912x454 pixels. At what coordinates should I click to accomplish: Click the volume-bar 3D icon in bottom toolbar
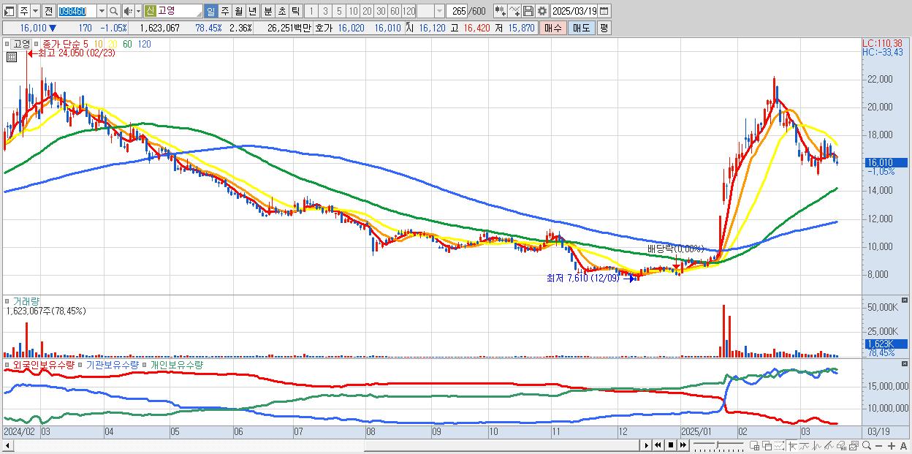[x=841, y=446]
